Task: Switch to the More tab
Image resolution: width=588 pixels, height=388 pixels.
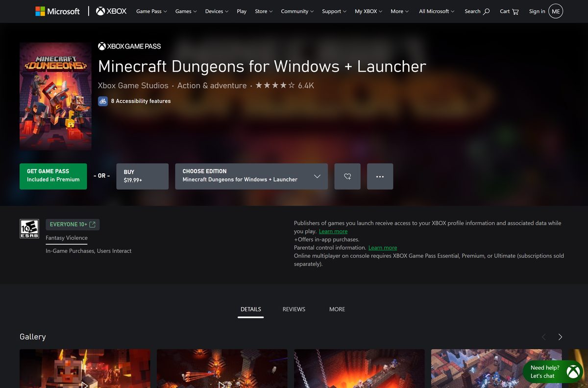Action: tap(337, 309)
